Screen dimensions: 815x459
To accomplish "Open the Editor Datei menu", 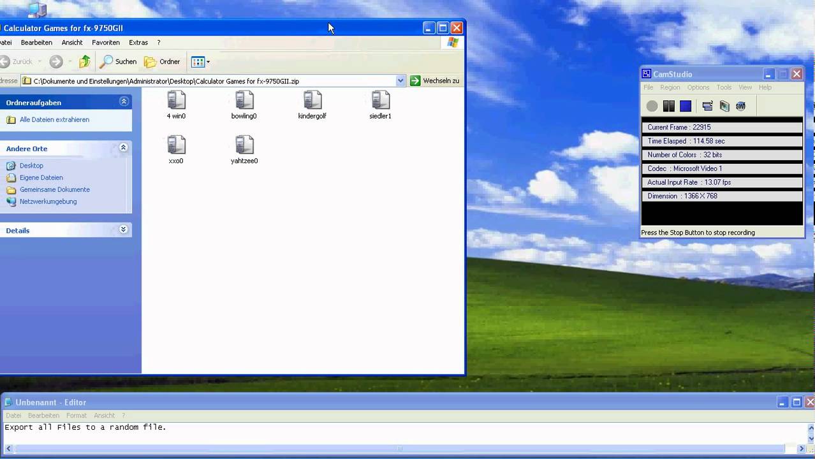I will (x=13, y=416).
